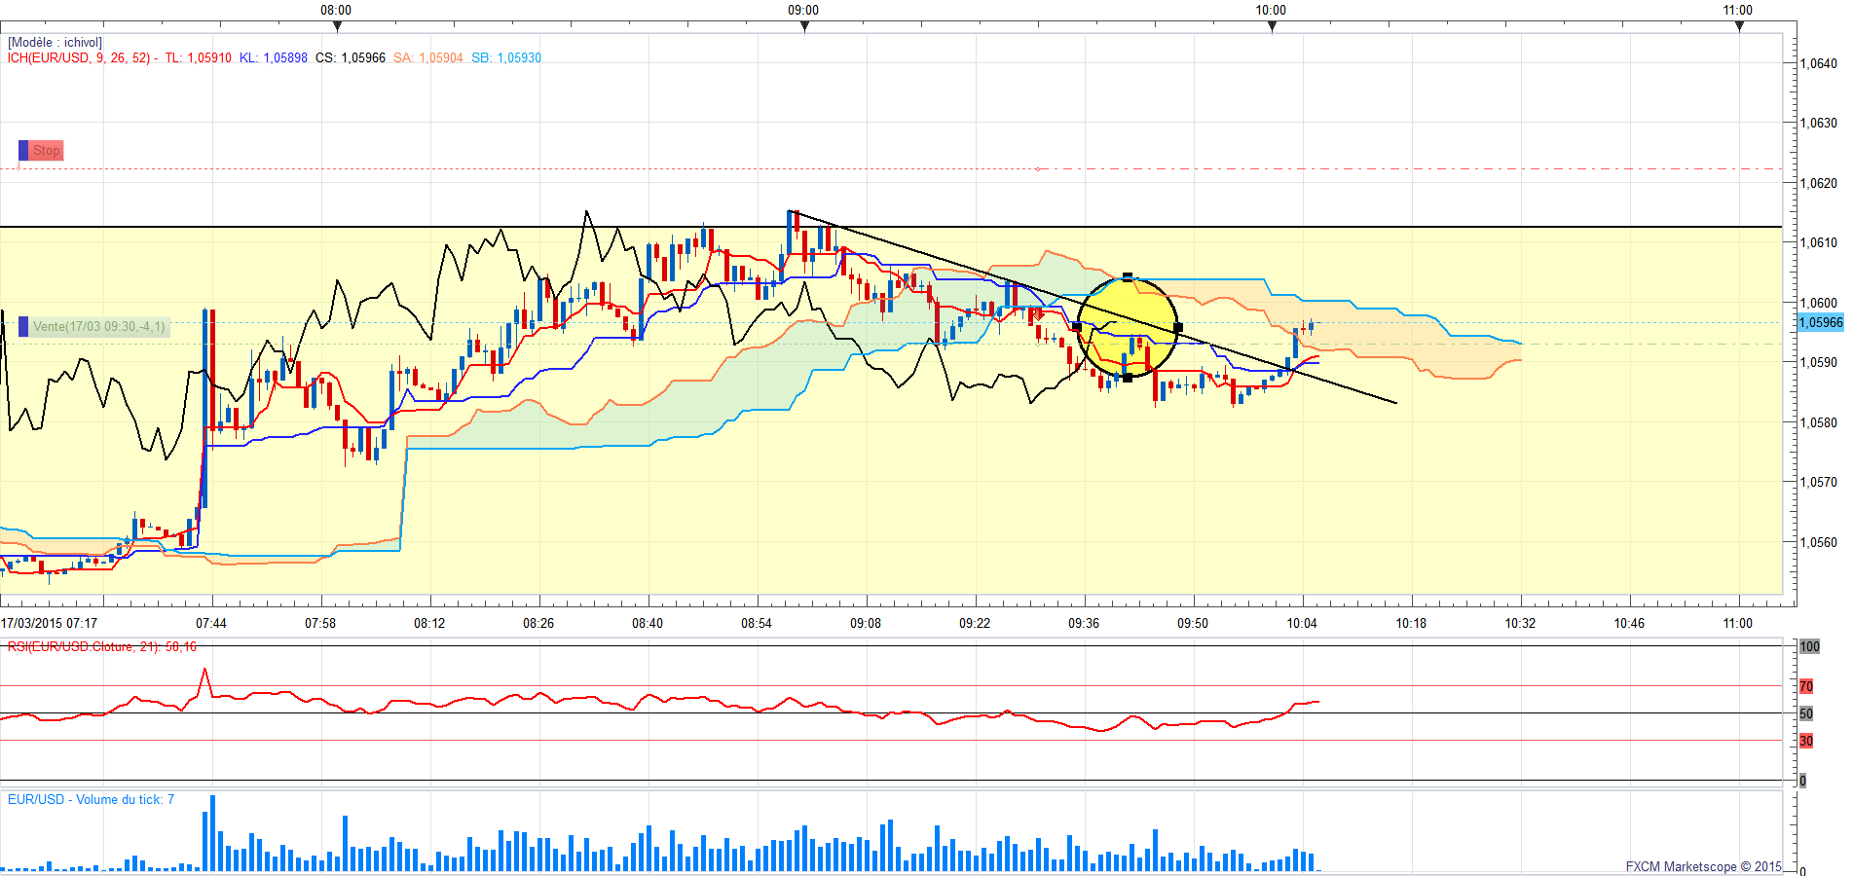
Task: Click the 07:58 time axis label
Action: click(320, 623)
